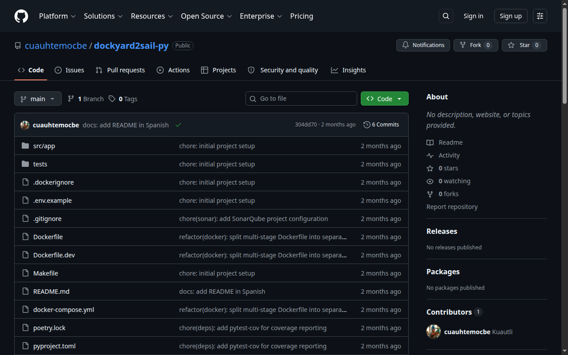This screenshot has width=568, height=355.
Task: Open the docs: add README in Spanish header commit
Action: tap(126, 125)
